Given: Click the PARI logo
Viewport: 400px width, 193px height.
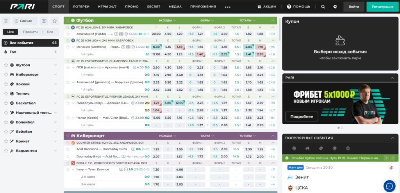Looking at the screenshot, I should click(x=22, y=7).
